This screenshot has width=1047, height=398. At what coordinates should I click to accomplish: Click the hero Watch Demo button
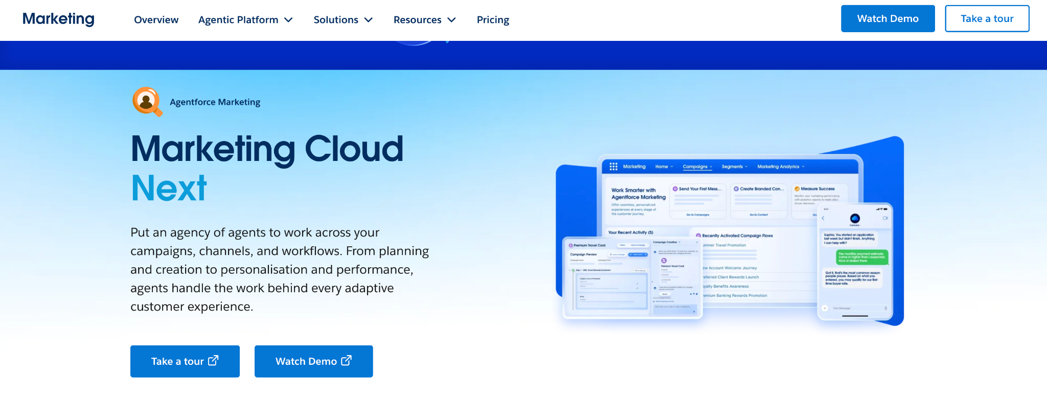point(313,361)
